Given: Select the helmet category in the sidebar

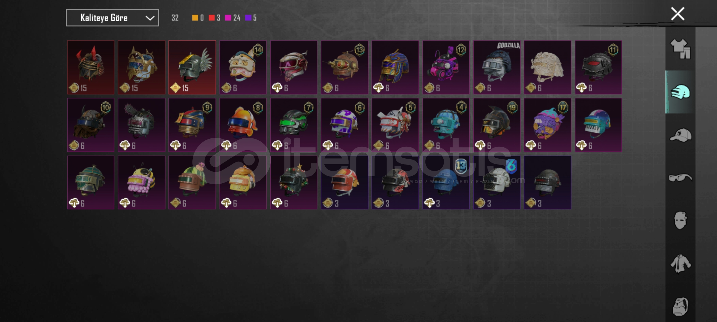Looking at the screenshot, I should click(680, 92).
